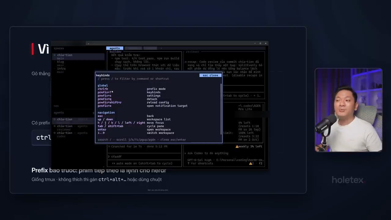Click the global section heading in keybinds
The width and height of the screenshot is (391, 220).
click(103, 86)
